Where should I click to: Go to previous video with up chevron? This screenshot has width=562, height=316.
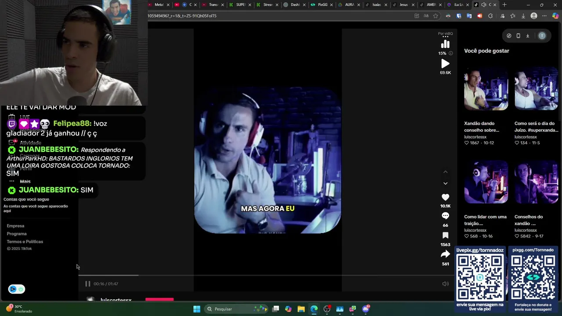(x=445, y=172)
